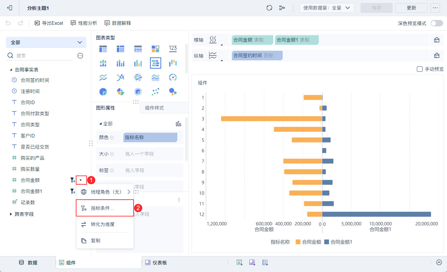Click 数据解释 in the toolbar

click(x=118, y=23)
